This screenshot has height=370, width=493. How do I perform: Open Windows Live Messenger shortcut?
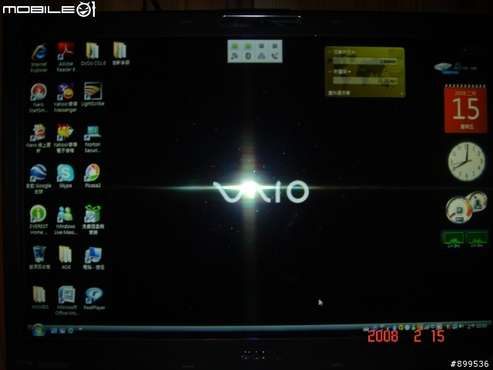click(x=65, y=220)
